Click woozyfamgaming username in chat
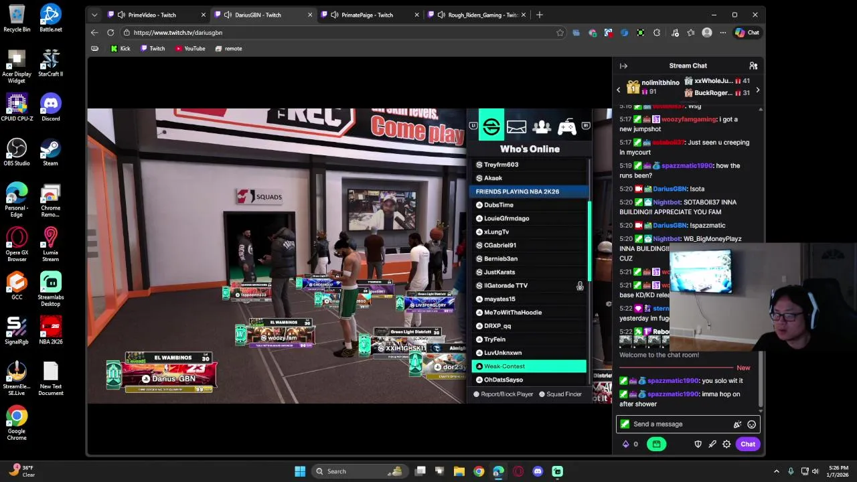The image size is (857, 482). click(689, 119)
